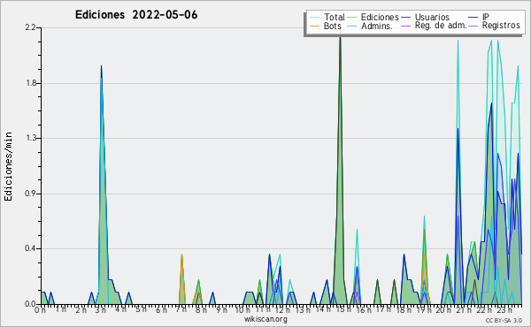Click the 'Total' legend label
This screenshot has width=531, height=327.
pos(335,17)
